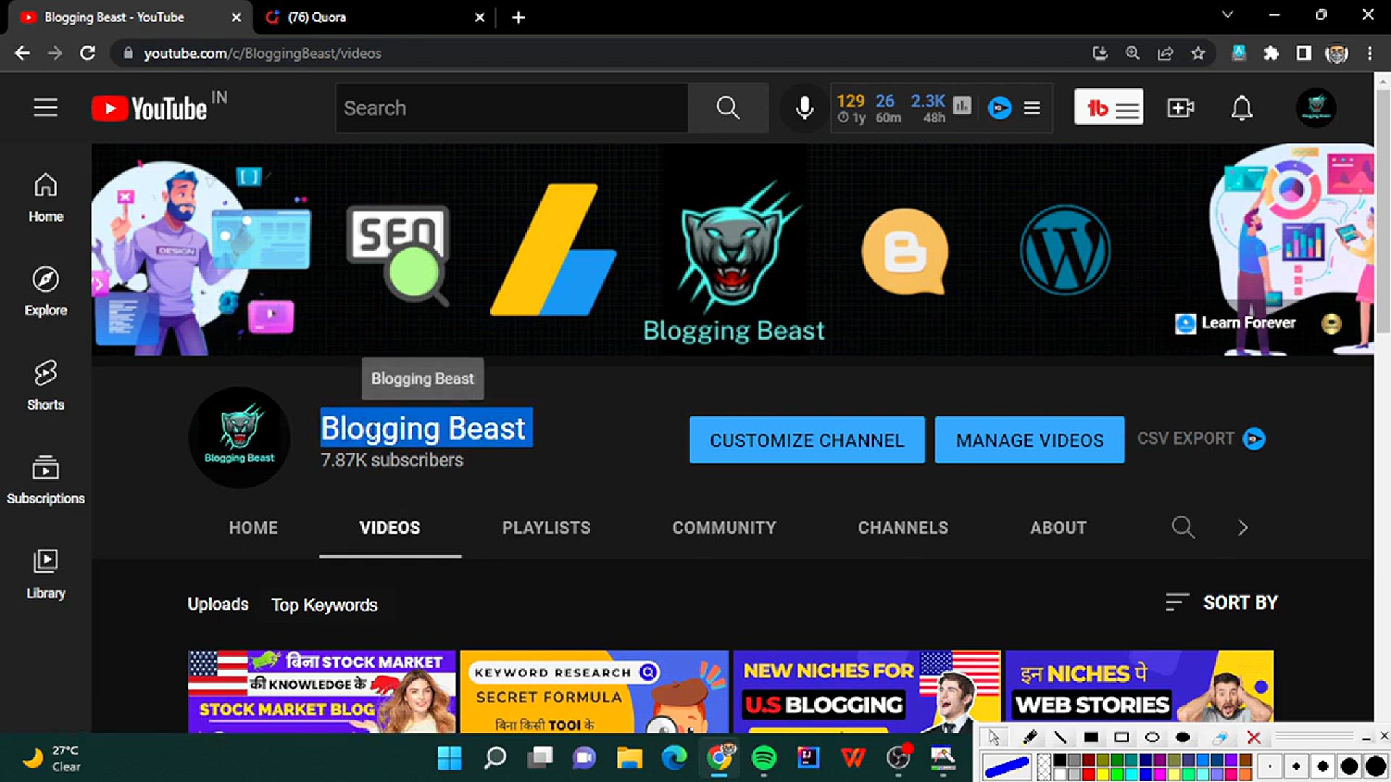Image resolution: width=1391 pixels, height=782 pixels.
Task: Select the arrow cursor tool in drawing toolbar
Action: 993,737
